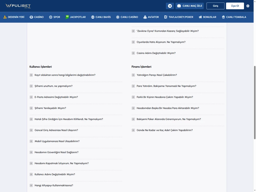The image size is (256, 192).
Task: Click the Canlı Tombala icon
Action: tap(223, 17)
